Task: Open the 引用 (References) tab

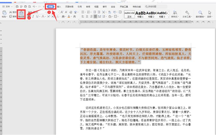Action: (x=80, y=7)
